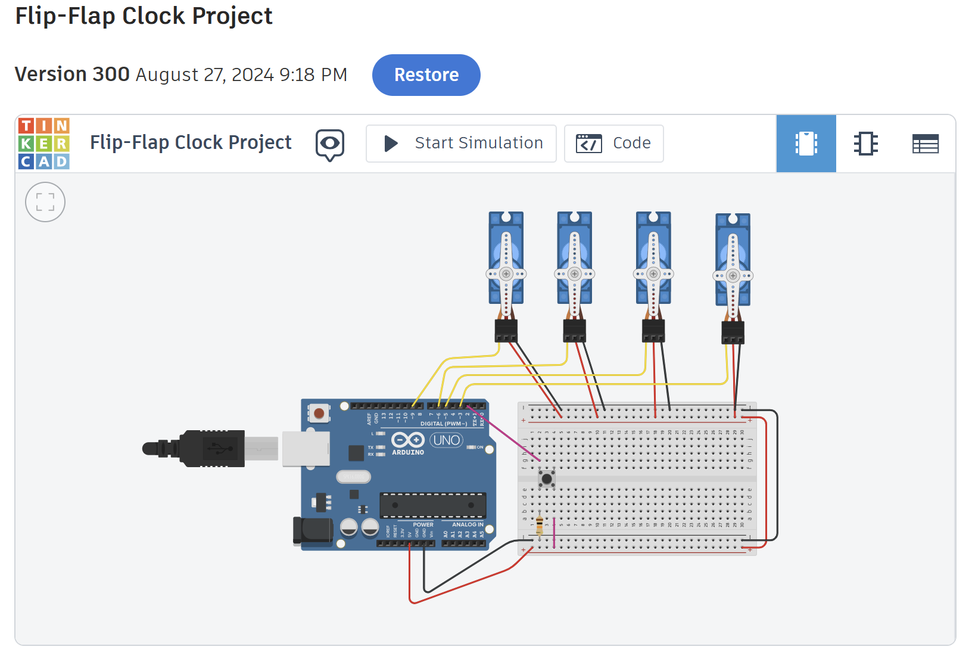
Task: Select the resistor on the breadboard
Action: 540,526
